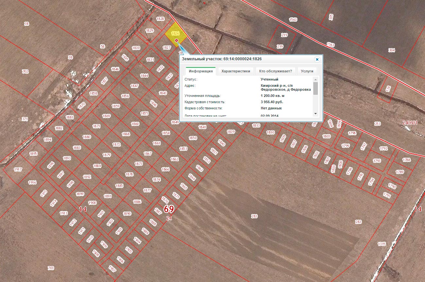Select parcel 702 on the map
Screen dimensions: 425x282
click(25, 71)
